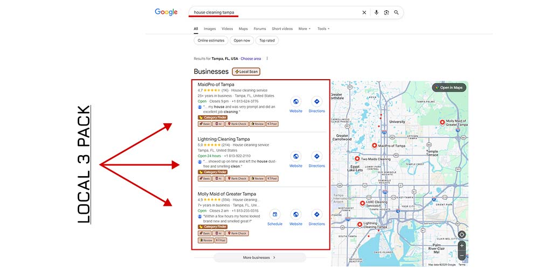Run Rank Check for Molly Maid
The width and height of the screenshot is (552, 273).
click(237, 233)
